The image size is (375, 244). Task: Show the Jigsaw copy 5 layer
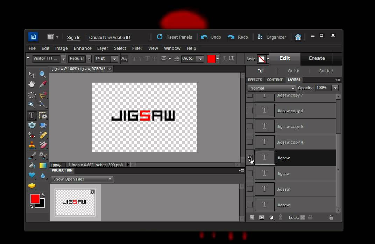click(250, 126)
